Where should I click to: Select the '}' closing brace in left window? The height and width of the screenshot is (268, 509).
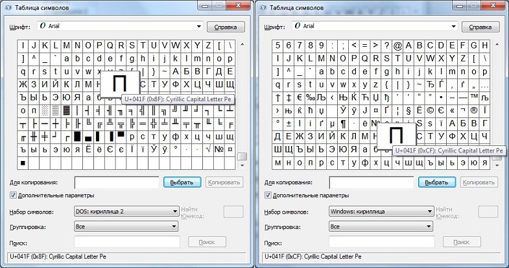click(154, 71)
